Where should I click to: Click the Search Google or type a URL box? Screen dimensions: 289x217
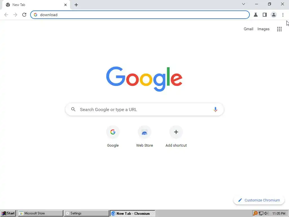click(144, 109)
